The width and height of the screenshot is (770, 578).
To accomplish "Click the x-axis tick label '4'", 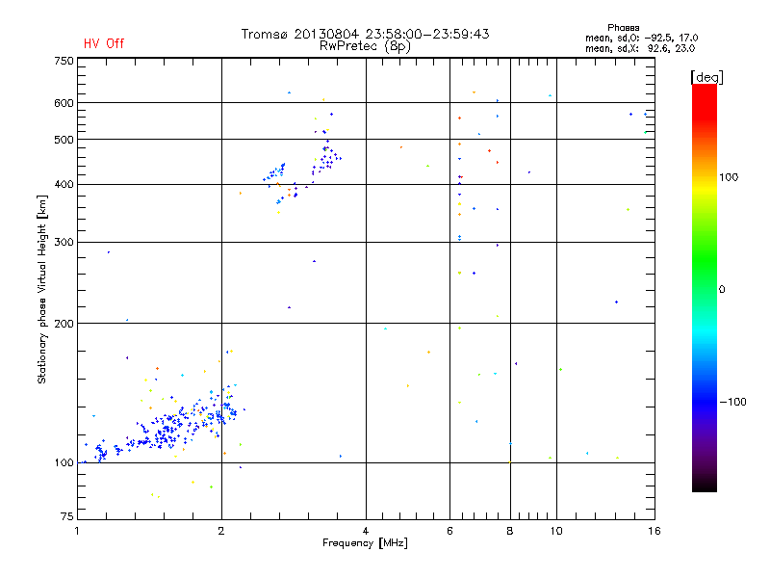I will coord(366,531).
